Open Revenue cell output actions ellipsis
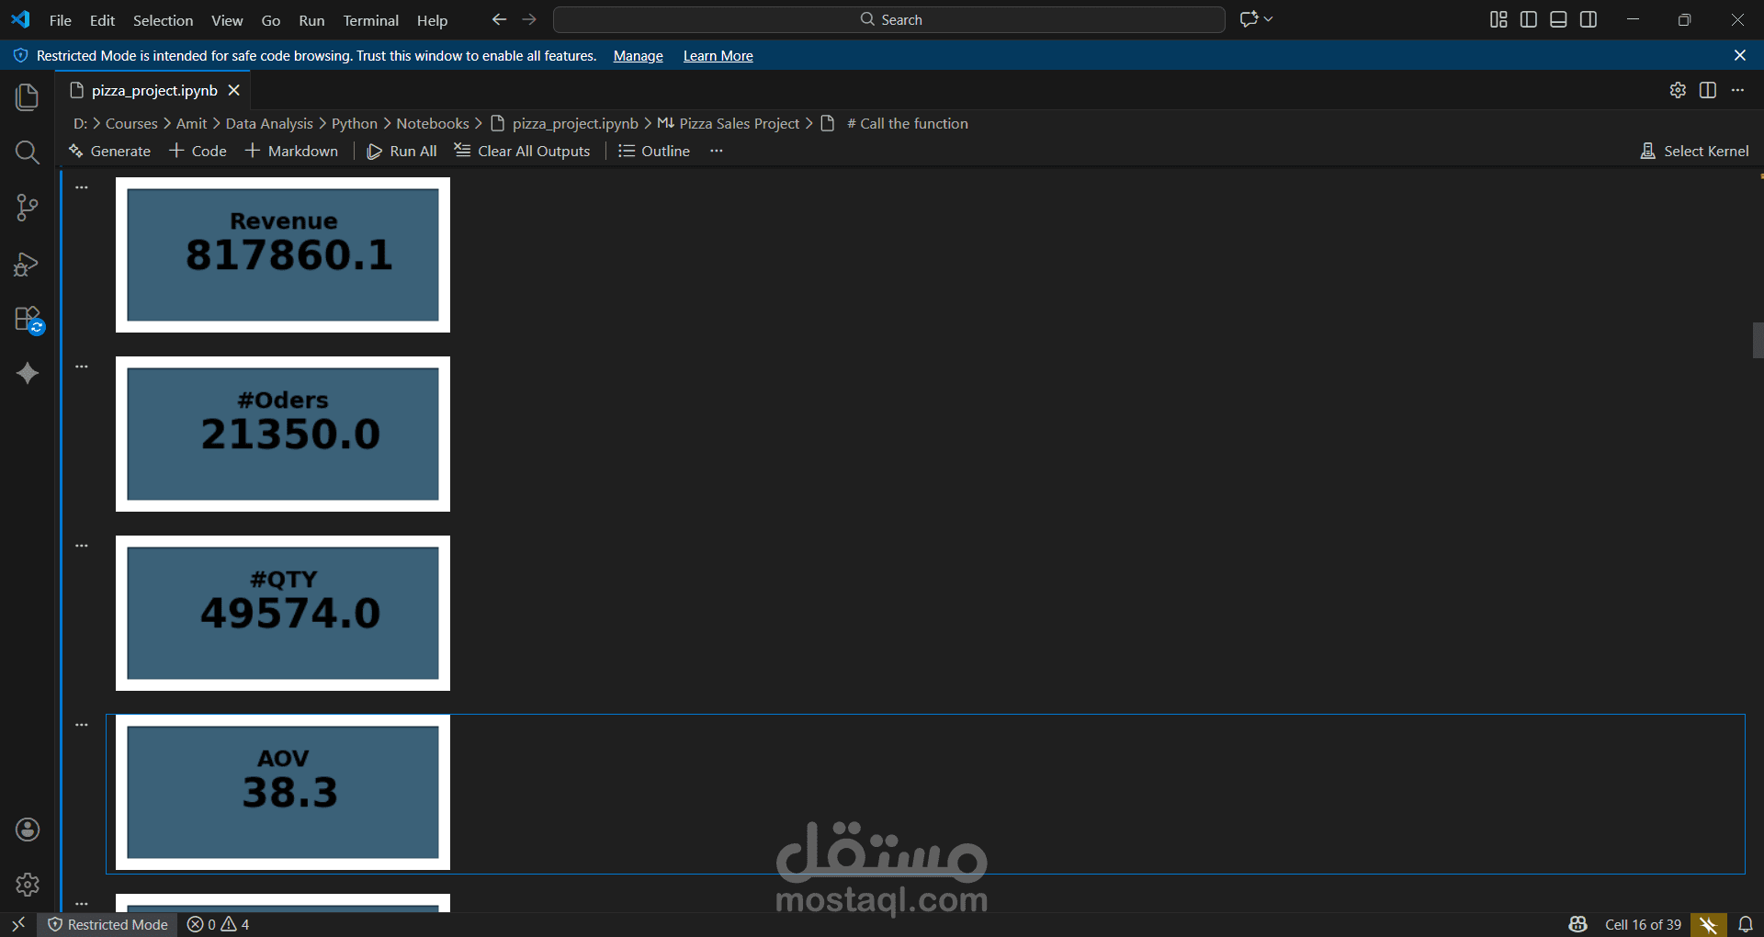 82,187
